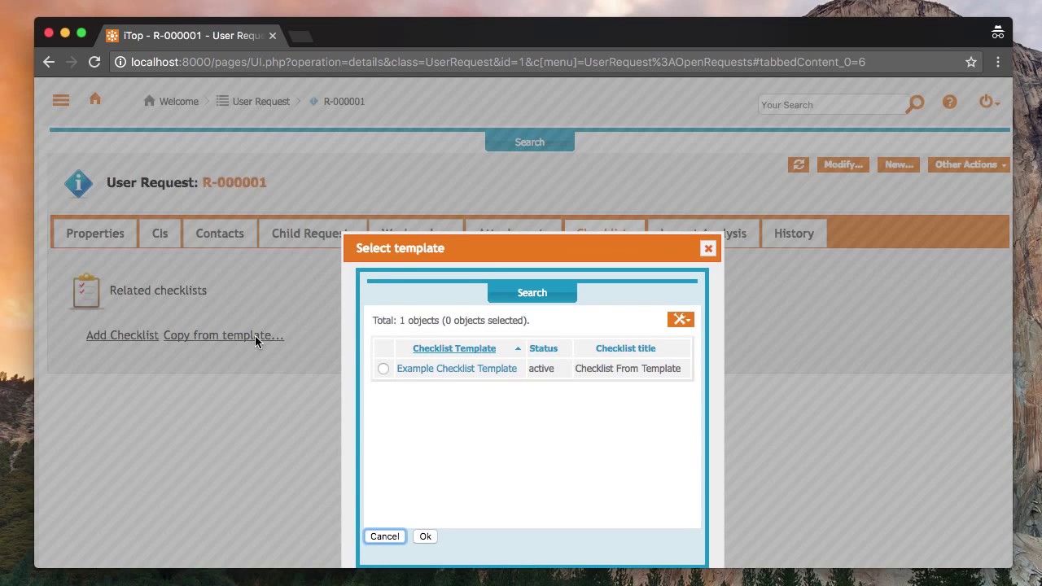
Task: Open the Example Checklist Template link
Action: tap(457, 369)
